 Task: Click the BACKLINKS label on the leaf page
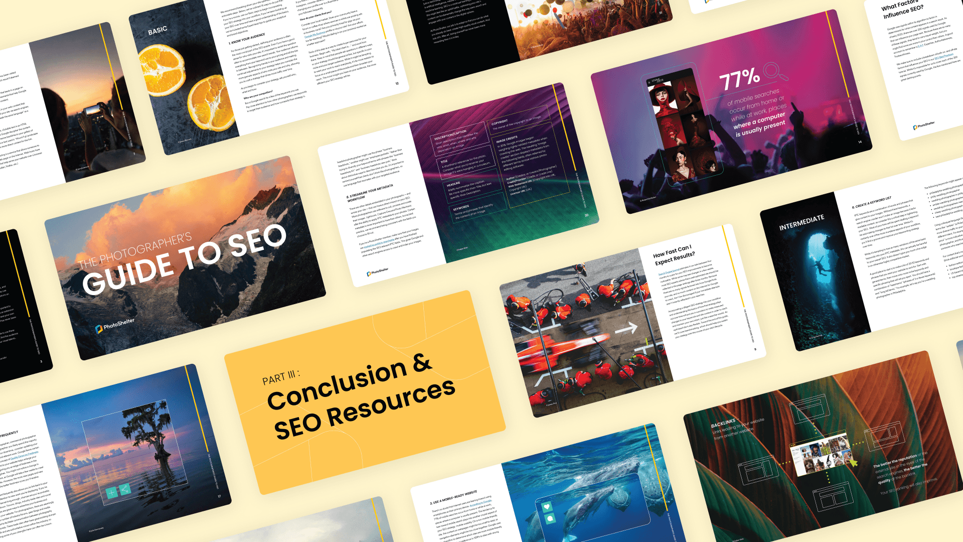pos(723,422)
